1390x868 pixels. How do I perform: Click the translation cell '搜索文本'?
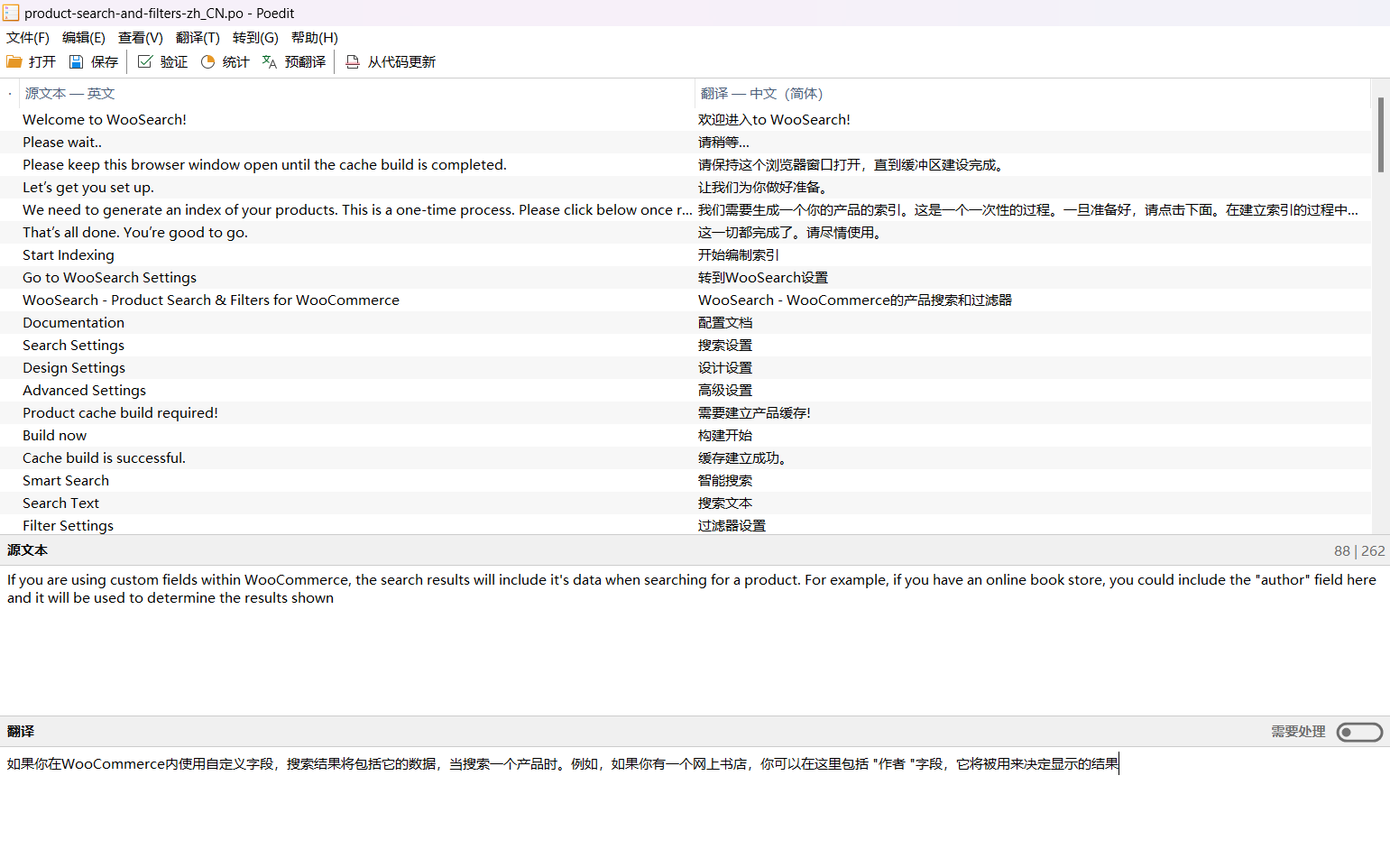pyautogui.click(x=725, y=503)
